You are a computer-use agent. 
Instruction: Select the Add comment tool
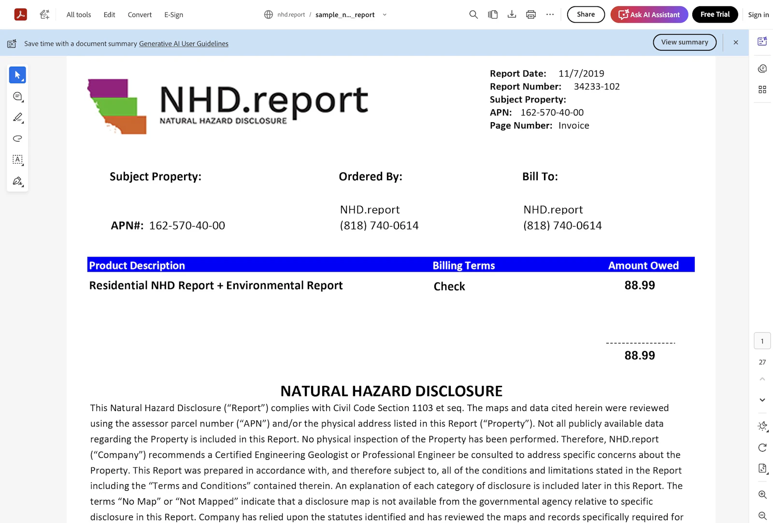point(17,96)
